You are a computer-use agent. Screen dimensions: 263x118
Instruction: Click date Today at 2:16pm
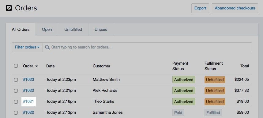pyautogui.click(x=61, y=102)
